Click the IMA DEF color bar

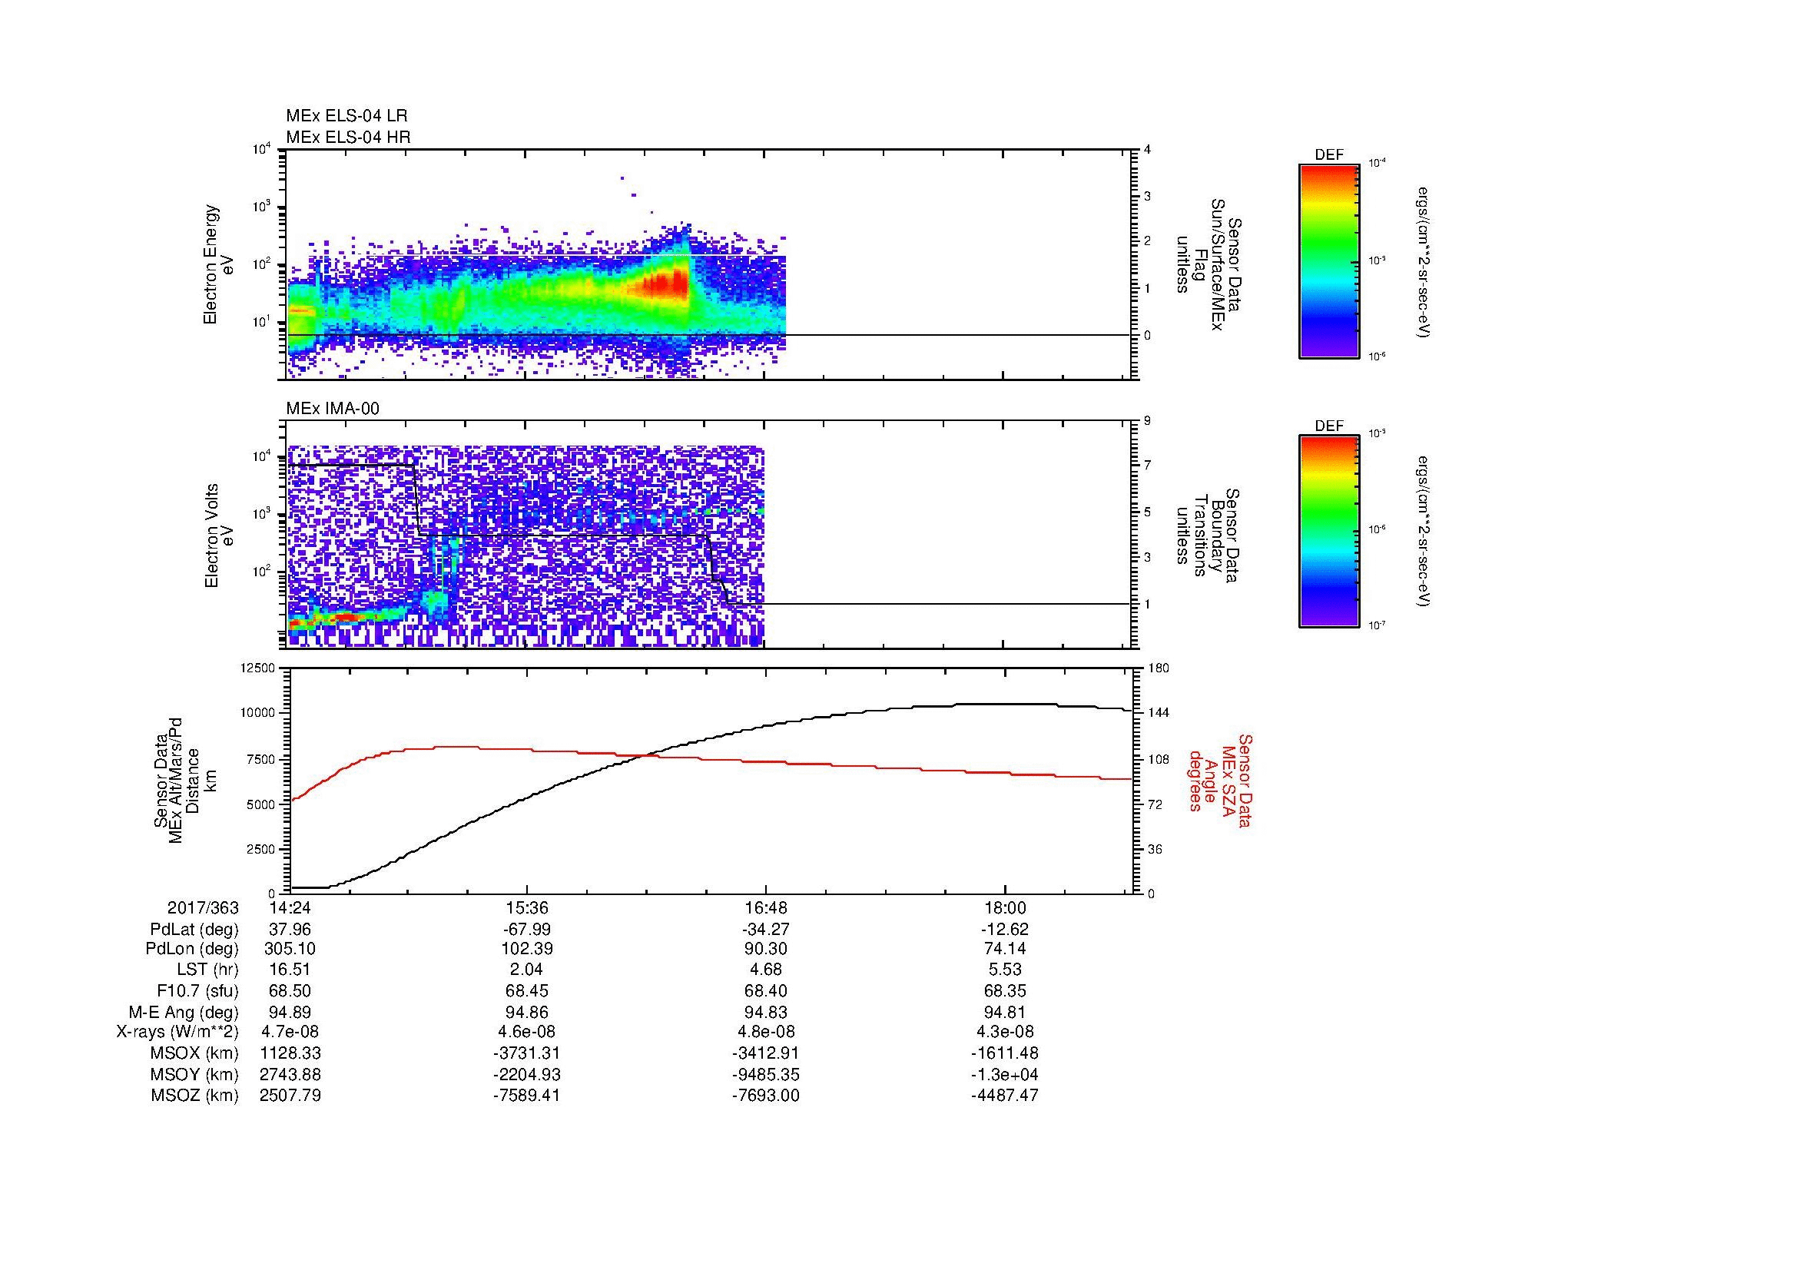point(1329,532)
